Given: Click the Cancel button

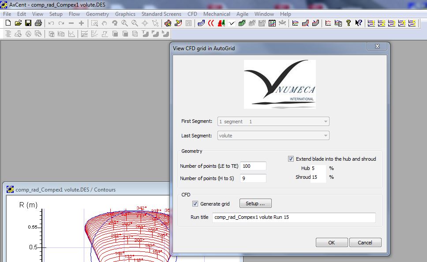Looking at the screenshot, I should (x=365, y=243).
